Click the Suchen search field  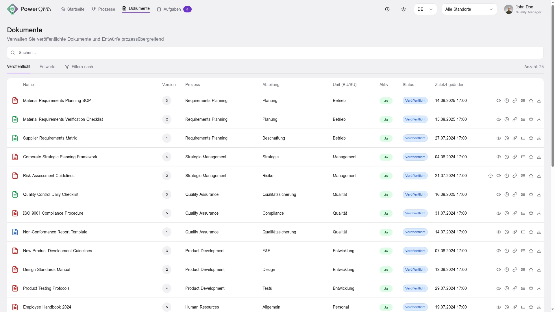click(x=275, y=53)
